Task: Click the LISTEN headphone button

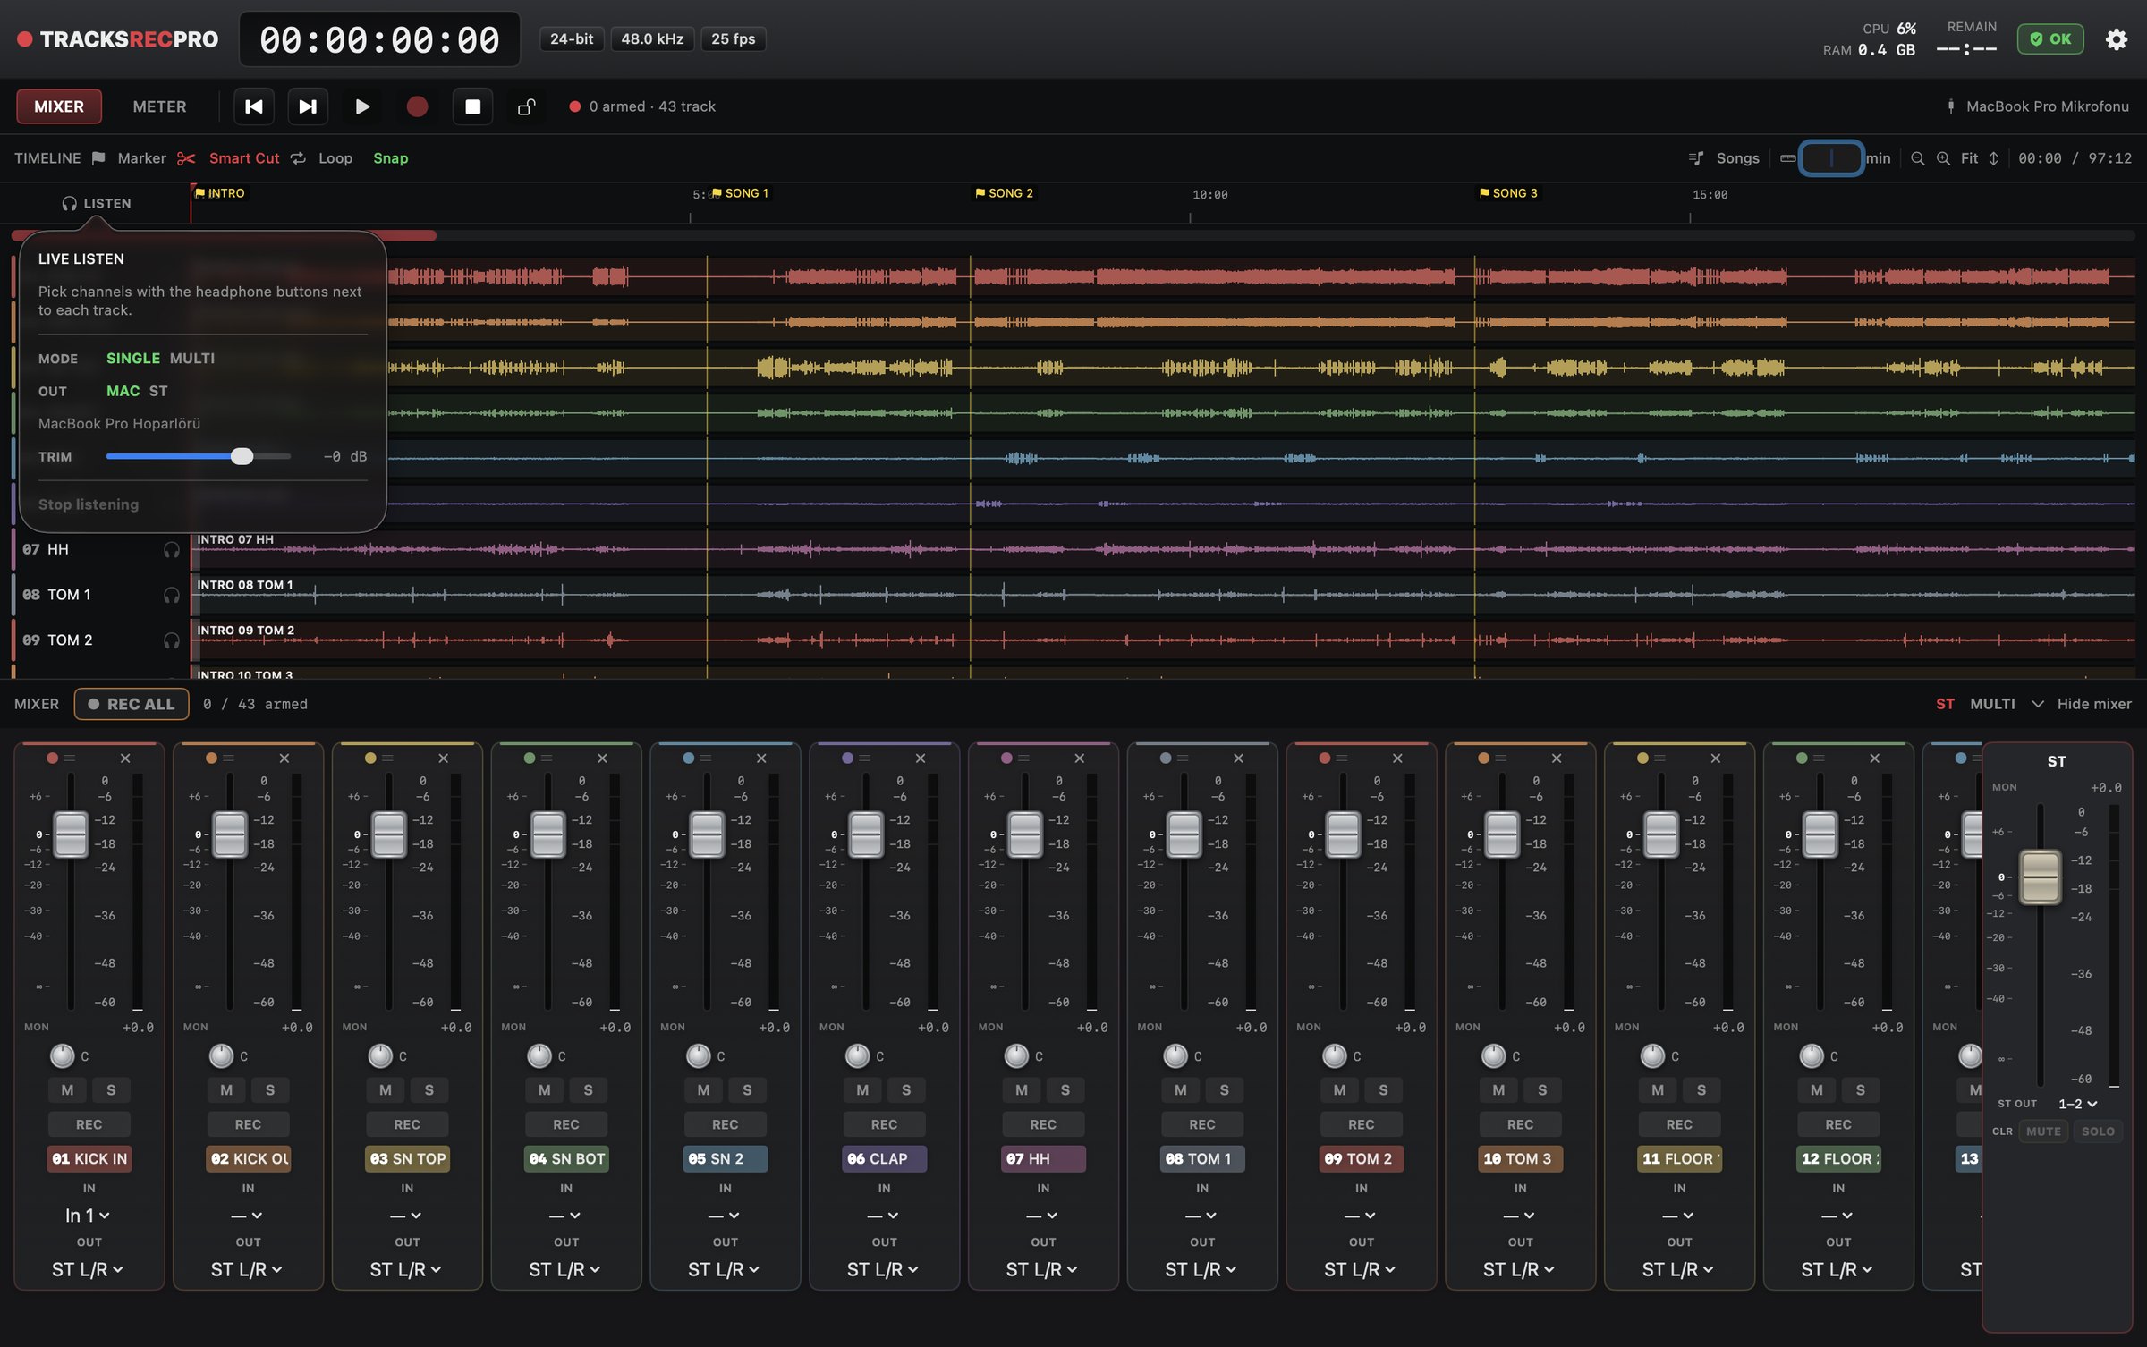Action: [x=97, y=203]
